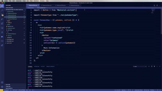Click UTF-8 encoding in status bar
This screenshot has width=162, height=91.
129,90
